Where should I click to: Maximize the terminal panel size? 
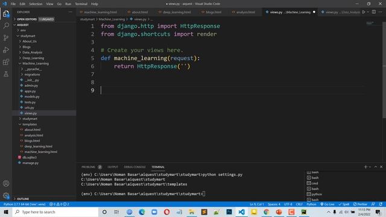376,167
